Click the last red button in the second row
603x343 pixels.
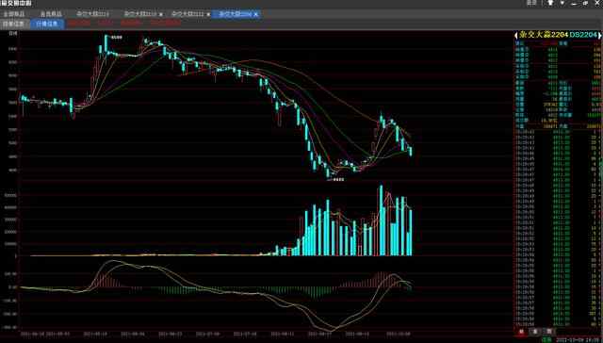click(x=166, y=23)
